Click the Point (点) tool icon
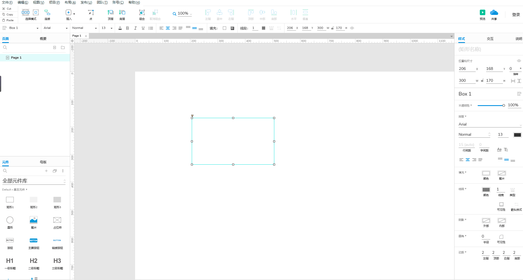Screen dimensions: 523x280 (91, 13)
